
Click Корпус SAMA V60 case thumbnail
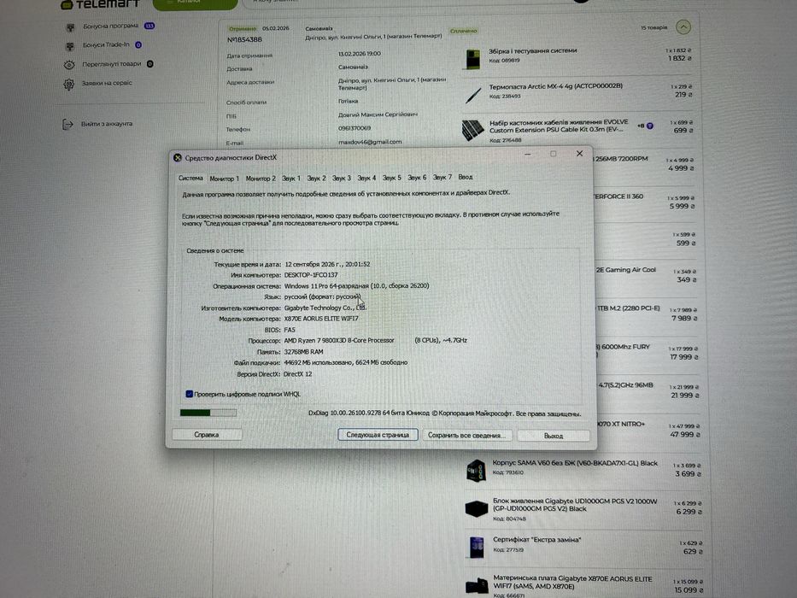tap(477, 471)
